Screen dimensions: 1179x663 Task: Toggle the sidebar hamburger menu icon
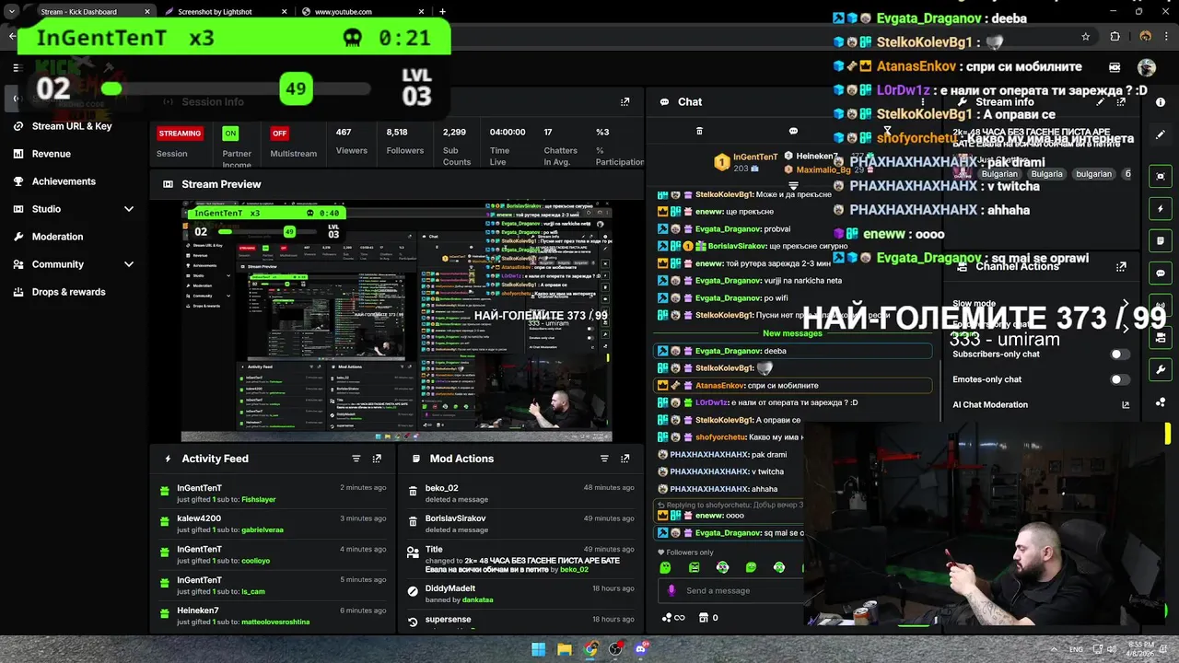(x=16, y=67)
